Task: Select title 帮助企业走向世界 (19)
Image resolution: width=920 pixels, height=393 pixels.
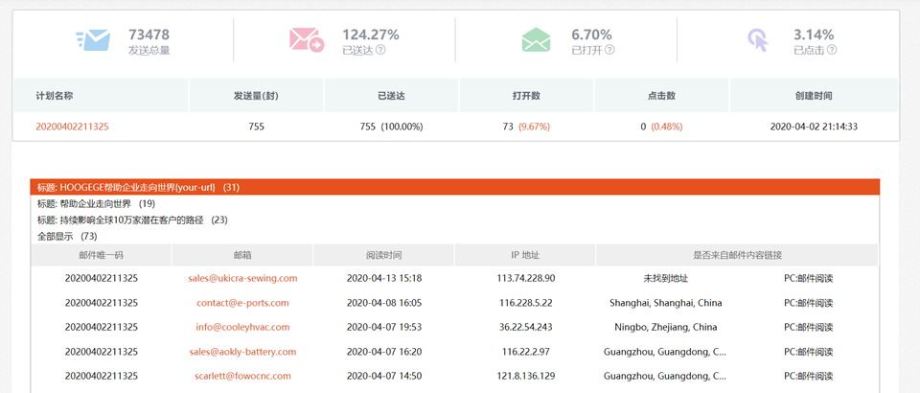Action: pos(96,203)
